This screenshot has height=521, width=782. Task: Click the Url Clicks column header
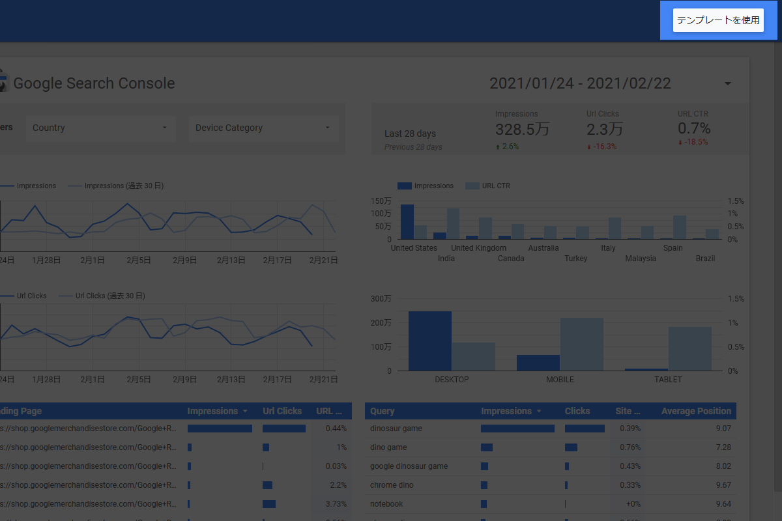point(282,411)
